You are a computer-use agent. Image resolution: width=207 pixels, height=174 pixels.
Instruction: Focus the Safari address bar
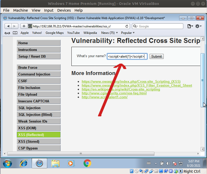click(79, 26)
